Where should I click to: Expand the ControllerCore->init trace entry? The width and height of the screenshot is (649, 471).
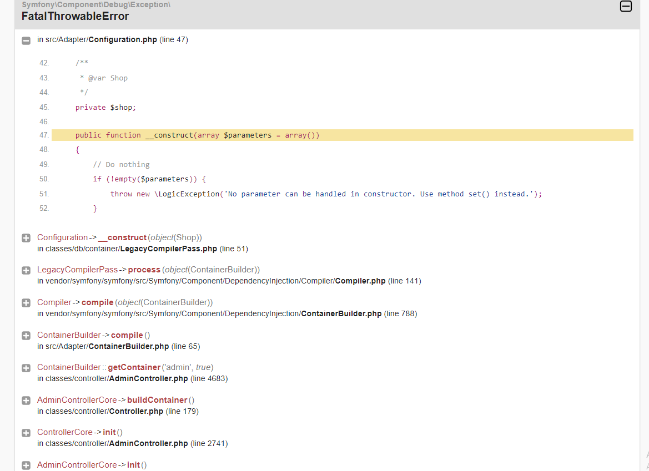click(26, 433)
